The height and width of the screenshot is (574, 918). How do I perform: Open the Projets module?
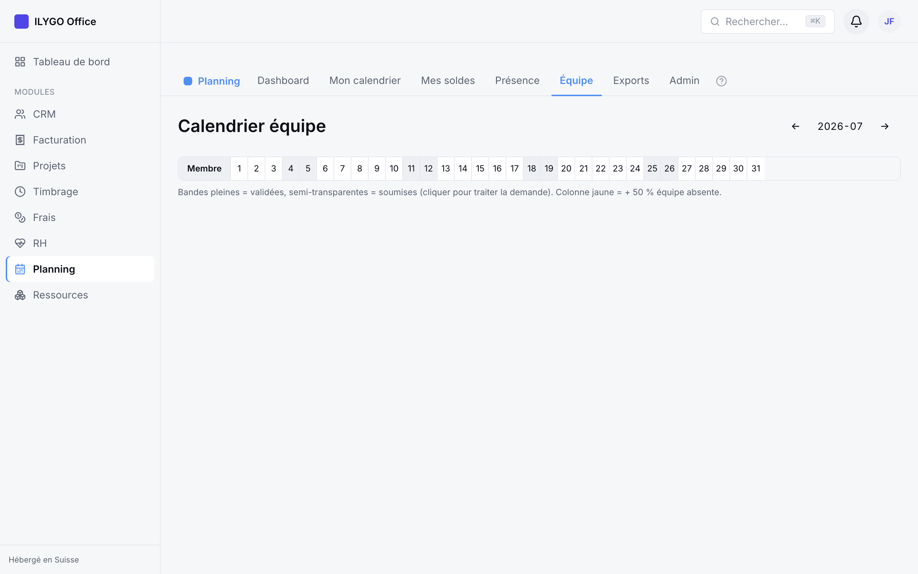[x=80, y=165]
